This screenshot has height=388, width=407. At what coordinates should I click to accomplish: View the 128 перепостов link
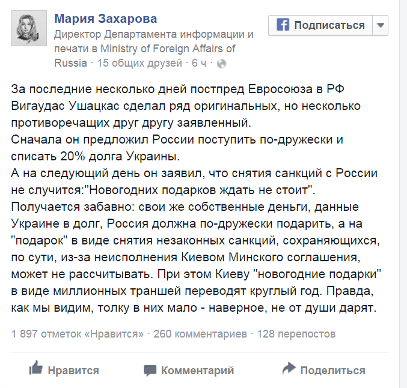pos(296,334)
